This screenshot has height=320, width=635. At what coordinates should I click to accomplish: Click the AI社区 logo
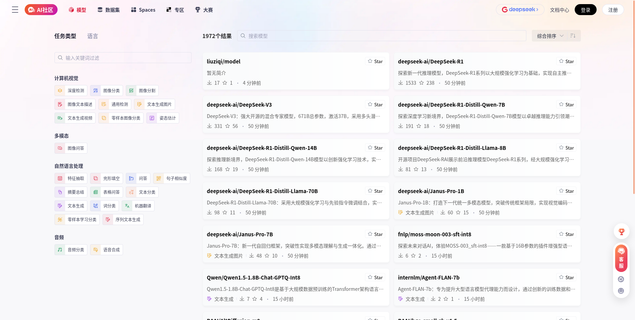tap(41, 10)
